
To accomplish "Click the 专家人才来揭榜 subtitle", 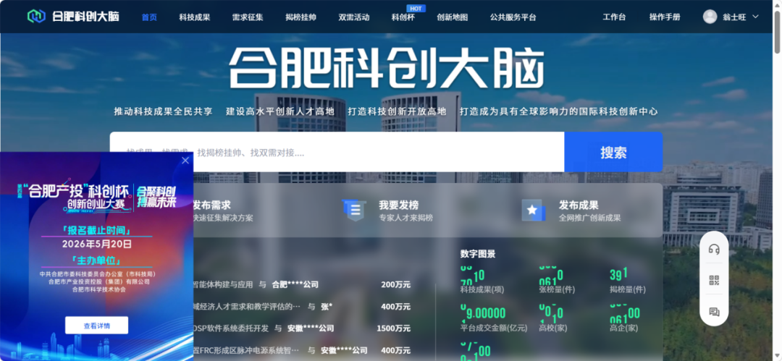I will tap(406, 218).
